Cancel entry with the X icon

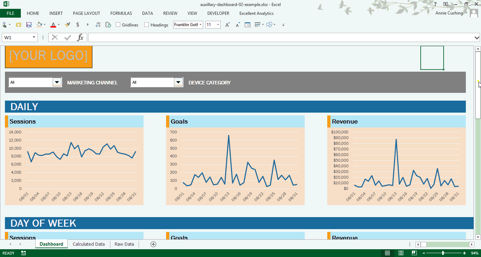coord(55,37)
